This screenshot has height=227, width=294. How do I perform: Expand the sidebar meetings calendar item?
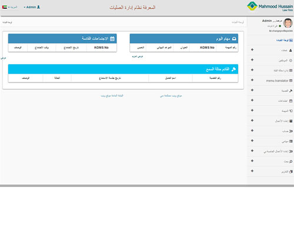click(x=252, y=100)
